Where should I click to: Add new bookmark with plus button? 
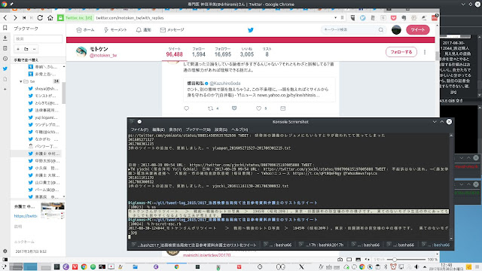pyautogui.click(x=18, y=49)
